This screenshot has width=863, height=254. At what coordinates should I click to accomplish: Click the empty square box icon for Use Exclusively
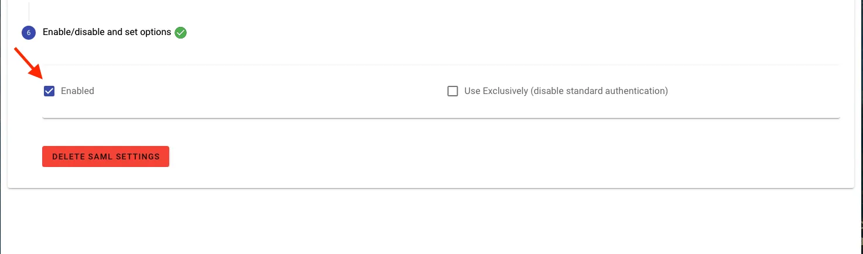453,91
